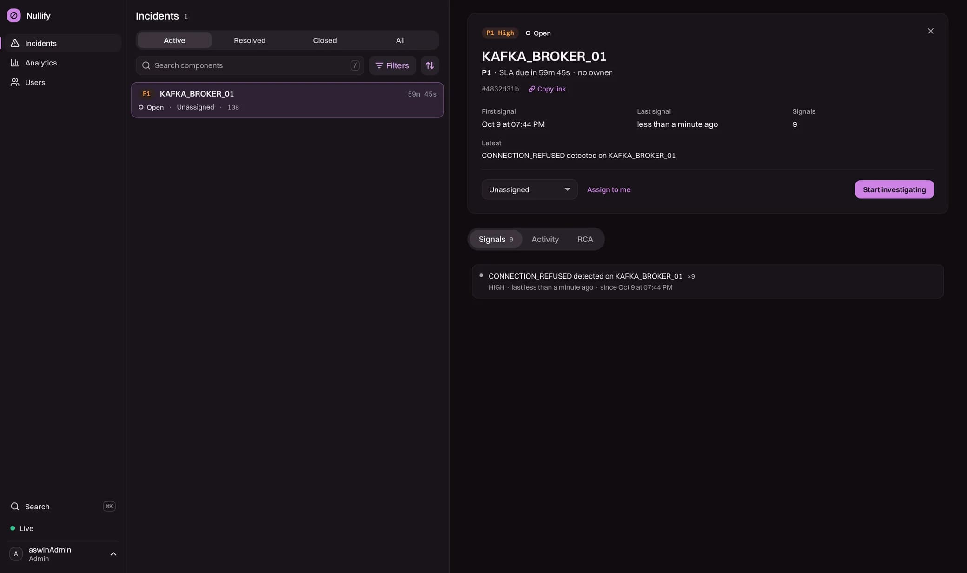
Task: Click the CONNECTION_REFUSED signal entry
Action: tap(708, 281)
